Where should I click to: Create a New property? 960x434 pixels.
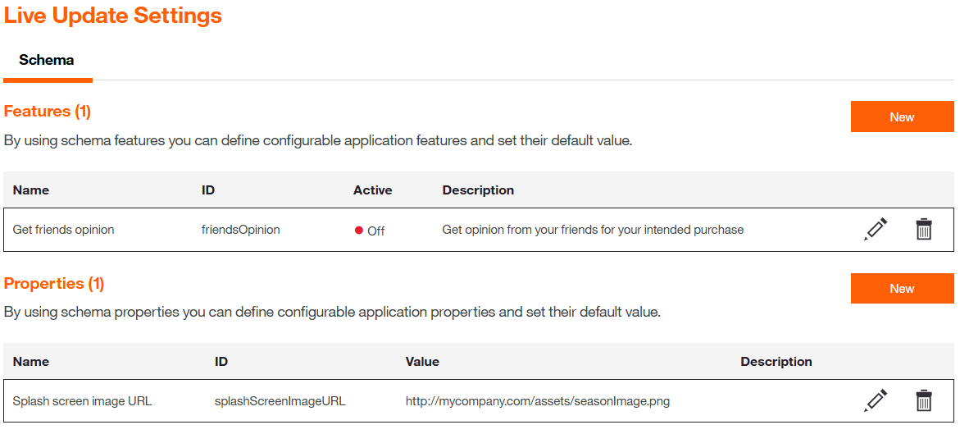[902, 289]
